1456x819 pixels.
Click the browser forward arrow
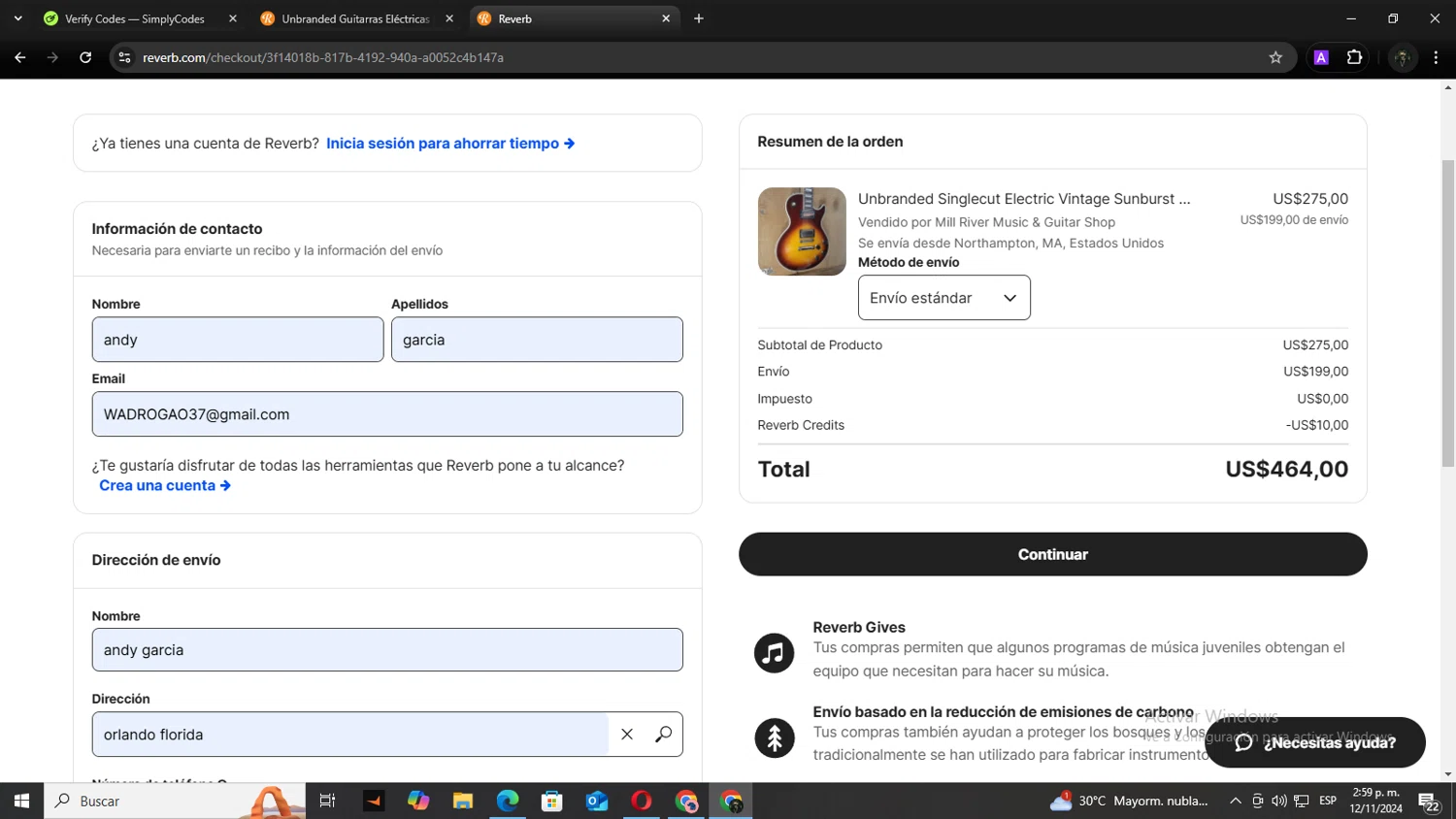pos(53,57)
